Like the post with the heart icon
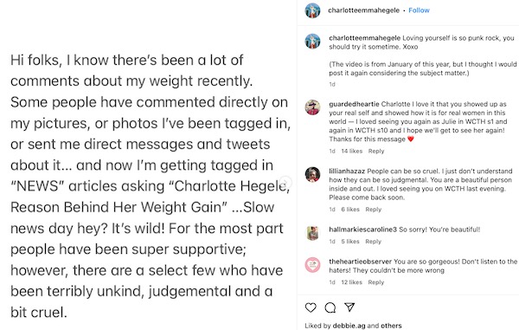This screenshot has width=519, height=330. pyautogui.click(x=311, y=307)
